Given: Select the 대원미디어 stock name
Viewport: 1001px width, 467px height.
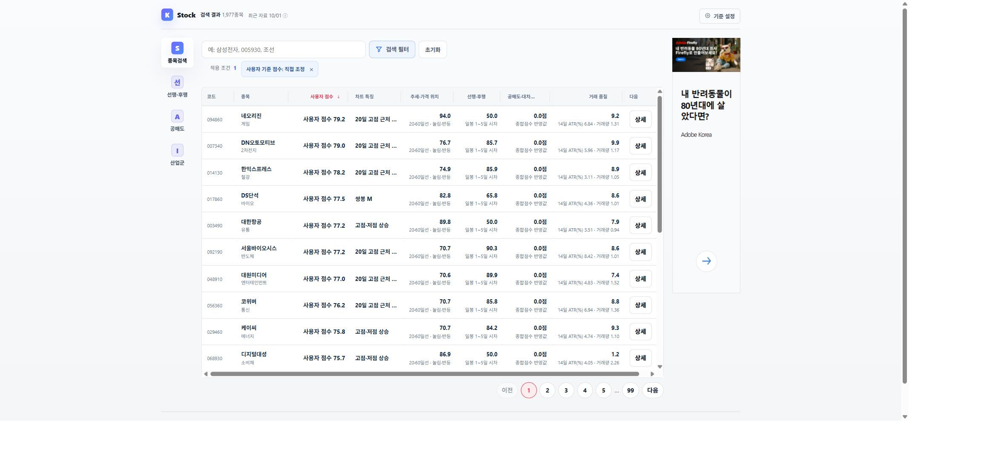Looking at the screenshot, I should pos(254,275).
